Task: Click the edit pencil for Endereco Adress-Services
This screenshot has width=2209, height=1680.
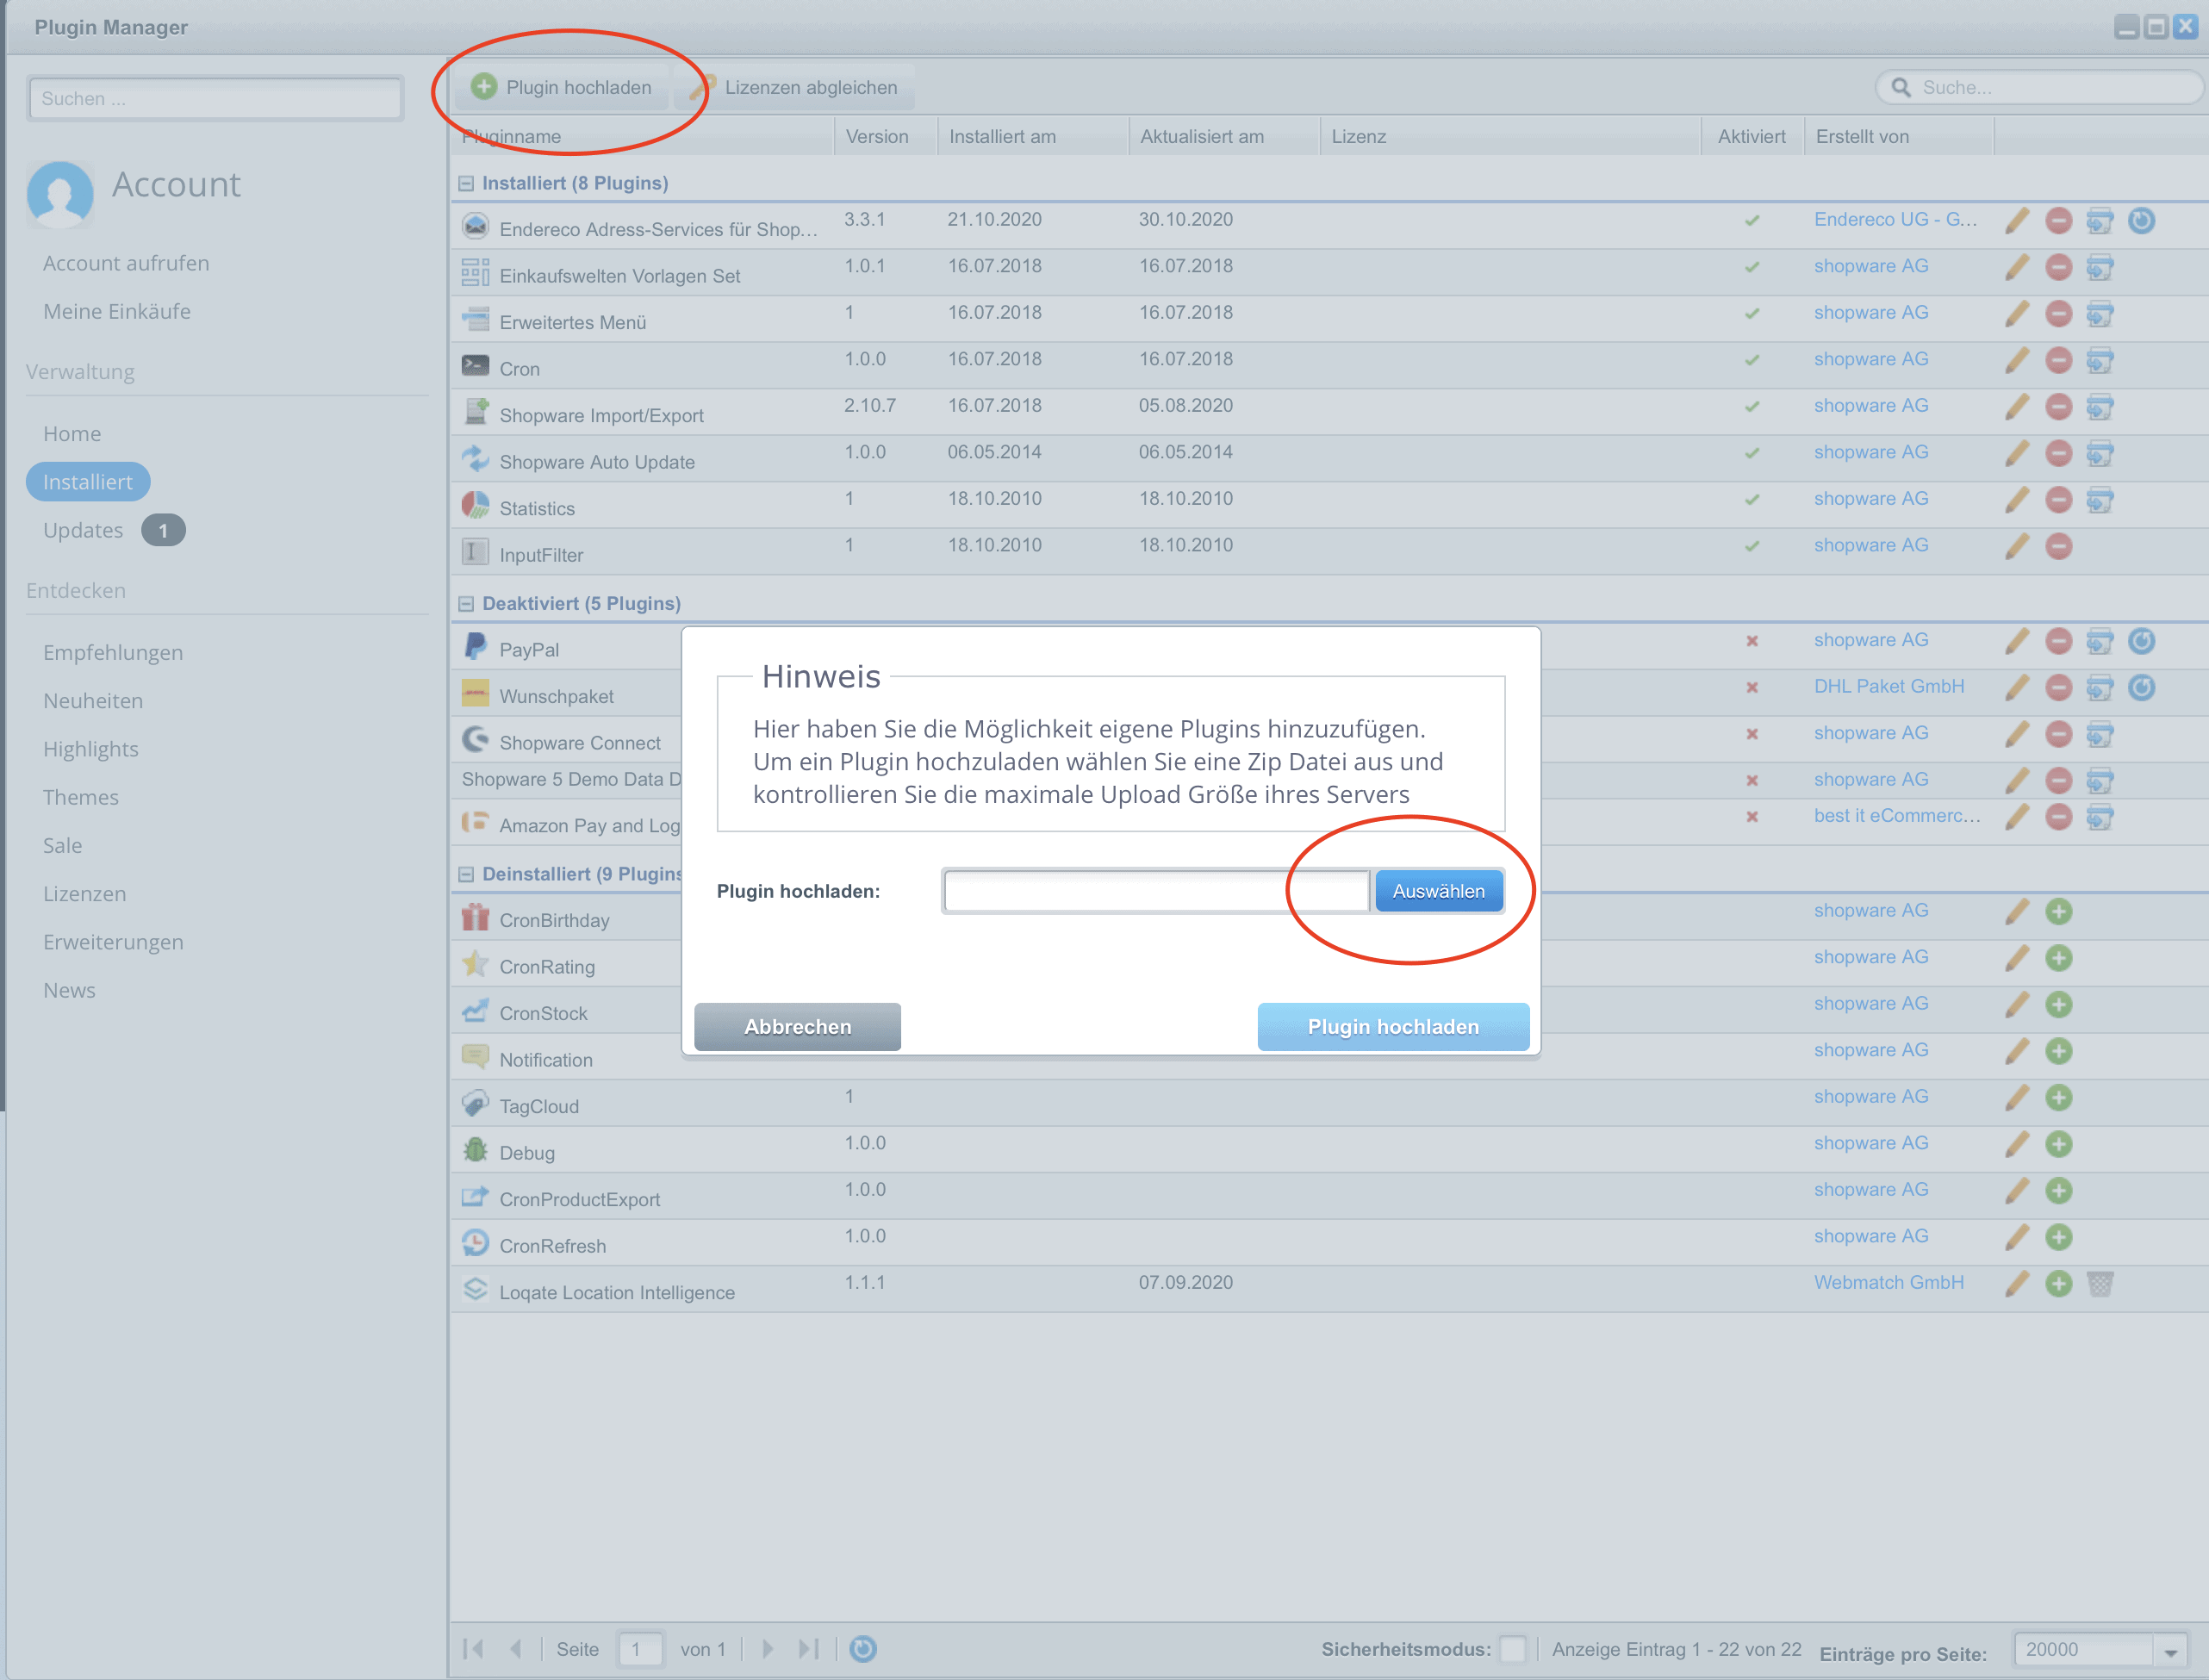Action: coord(2017,220)
